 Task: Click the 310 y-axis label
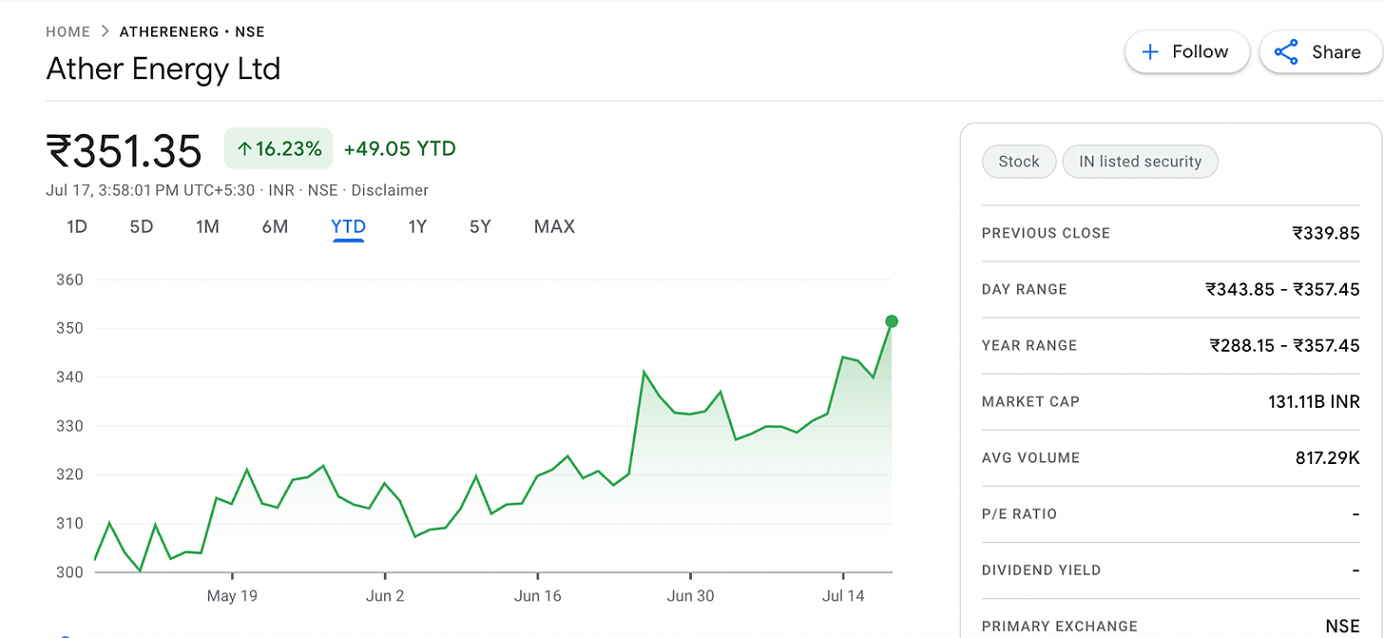[x=70, y=523]
